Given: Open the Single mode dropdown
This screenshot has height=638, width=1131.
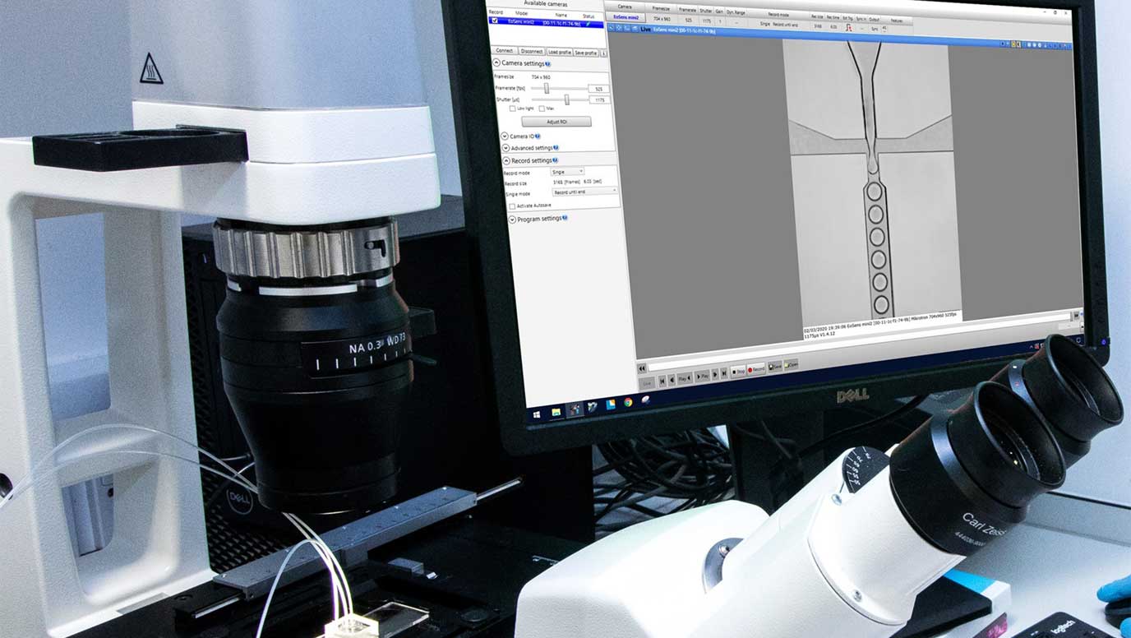Looking at the screenshot, I should pos(585,192).
